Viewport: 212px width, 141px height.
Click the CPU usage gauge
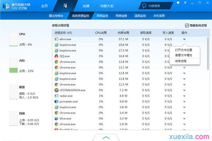point(13,39)
